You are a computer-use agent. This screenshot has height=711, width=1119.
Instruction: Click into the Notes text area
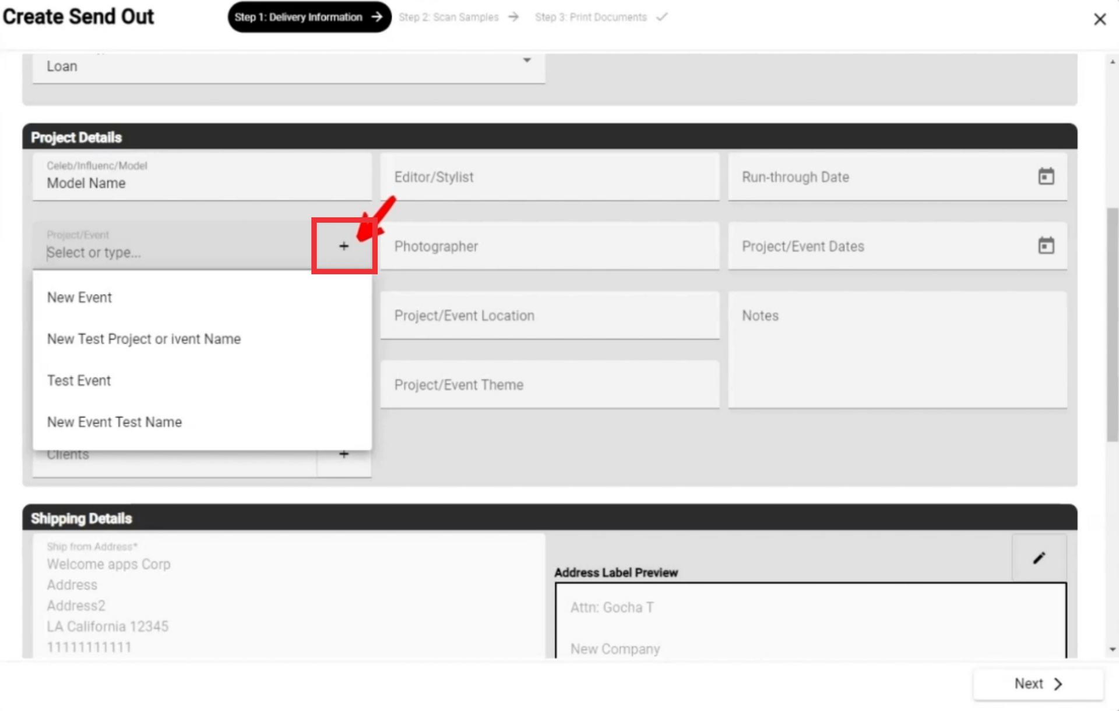pyautogui.click(x=898, y=350)
